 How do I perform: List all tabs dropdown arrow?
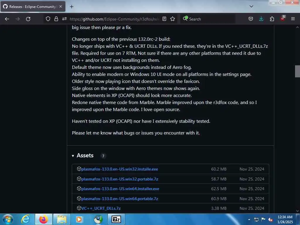point(251,6)
